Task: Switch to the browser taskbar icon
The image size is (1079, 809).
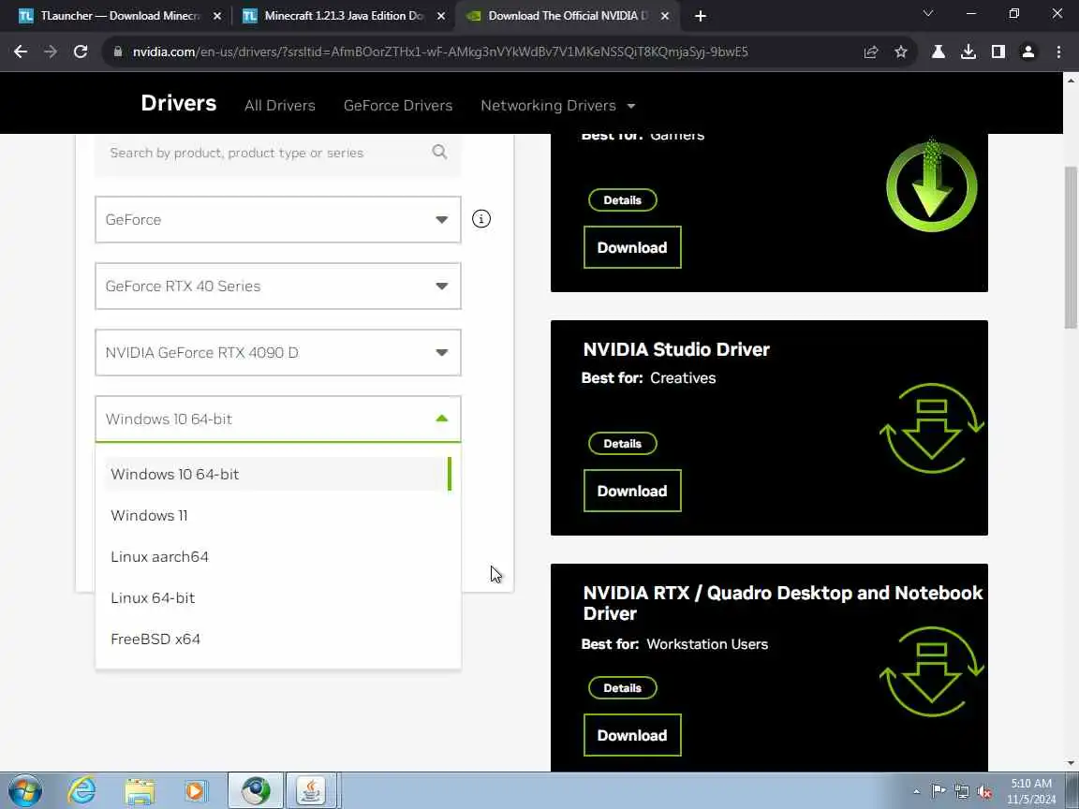Action: (x=256, y=790)
